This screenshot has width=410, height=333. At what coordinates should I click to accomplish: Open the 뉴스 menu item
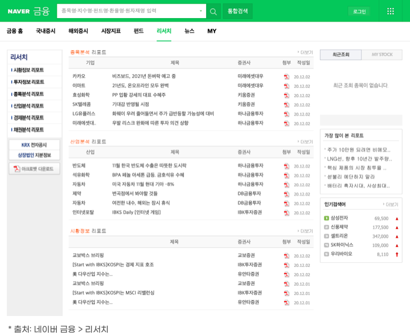click(189, 31)
